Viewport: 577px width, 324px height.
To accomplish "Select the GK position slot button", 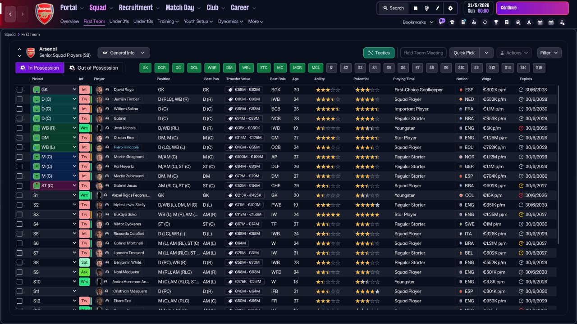I will [x=145, y=68].
